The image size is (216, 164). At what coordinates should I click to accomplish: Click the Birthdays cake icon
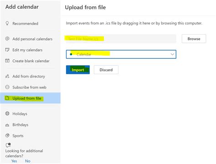tap(7, 125)
